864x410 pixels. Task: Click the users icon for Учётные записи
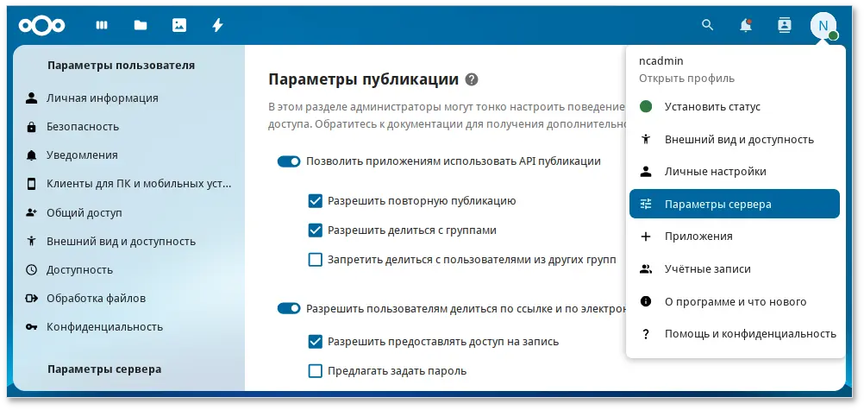point(646,269)
